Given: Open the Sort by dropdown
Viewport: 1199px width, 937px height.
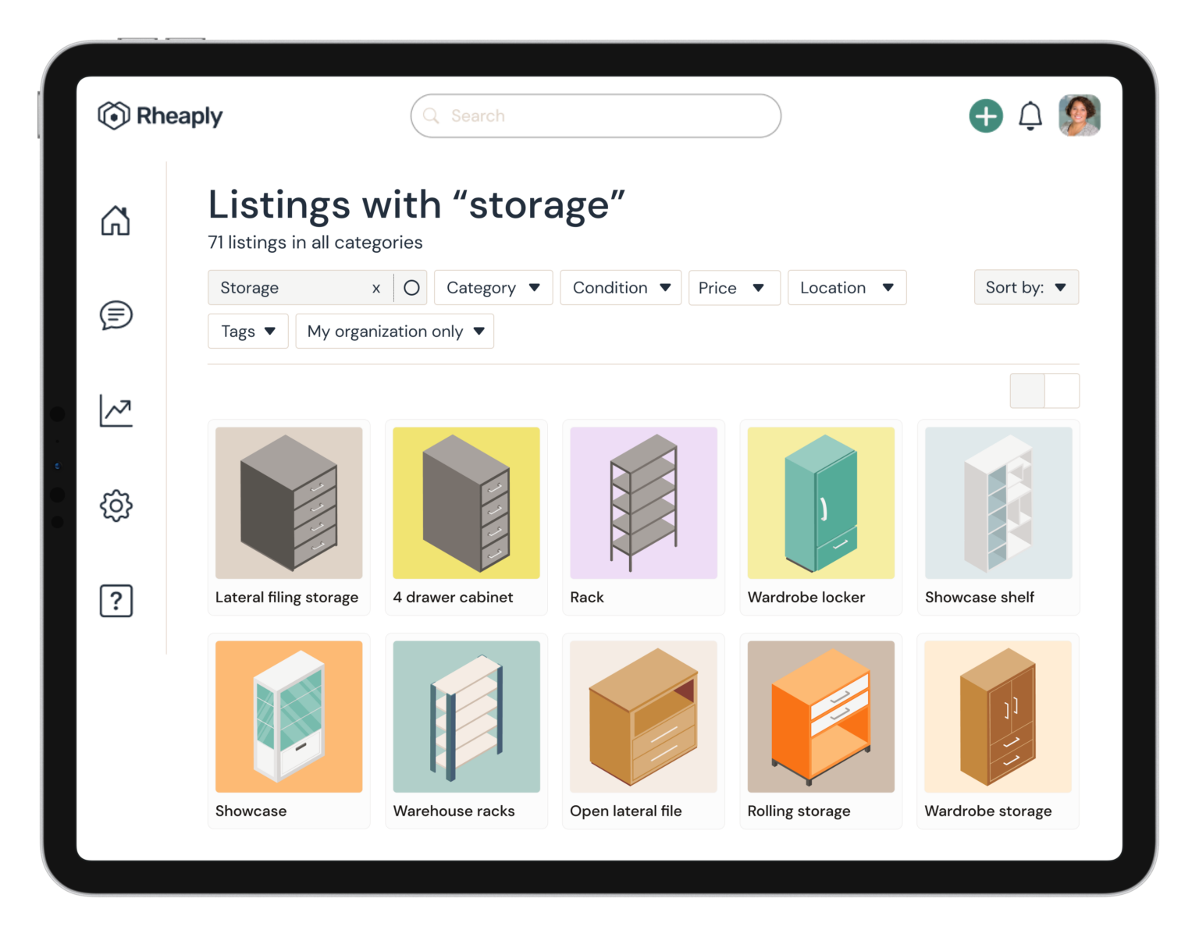Looking at the screenshot, I should [x=1026, y=287].
